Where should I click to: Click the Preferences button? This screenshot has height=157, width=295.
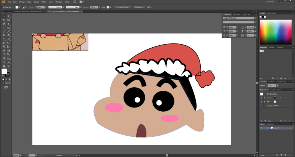pos(139,7)
